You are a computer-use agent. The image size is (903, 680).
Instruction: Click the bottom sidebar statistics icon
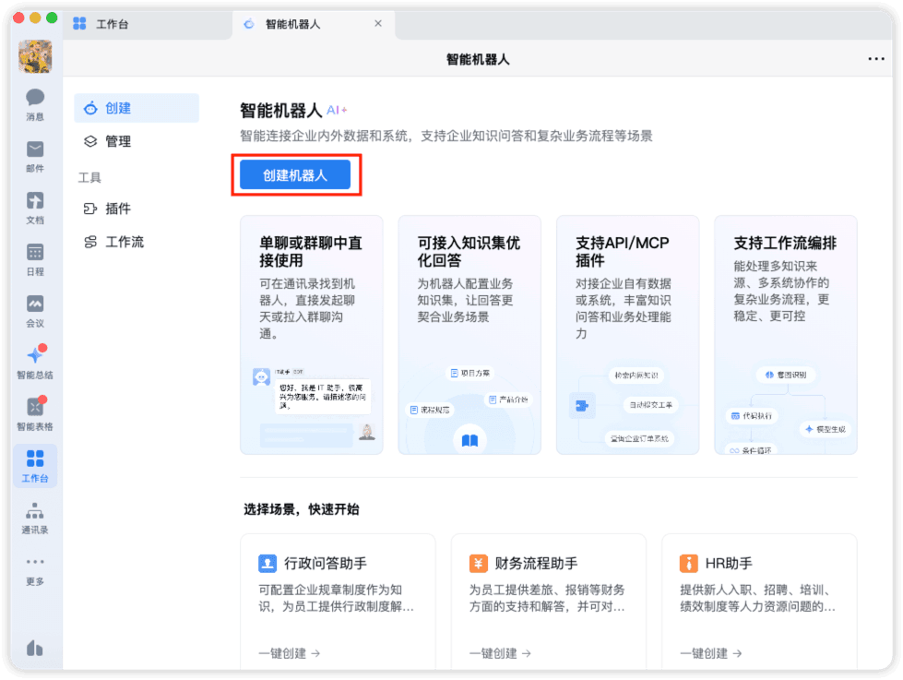[x=34, y=648]
